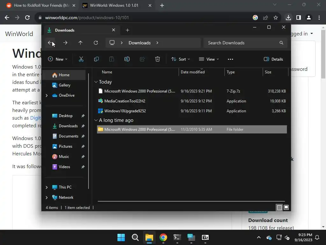The image size is (326, 245).
Task: Select the Windows 2000 Professional 7-Zip file
Action: 192,91
